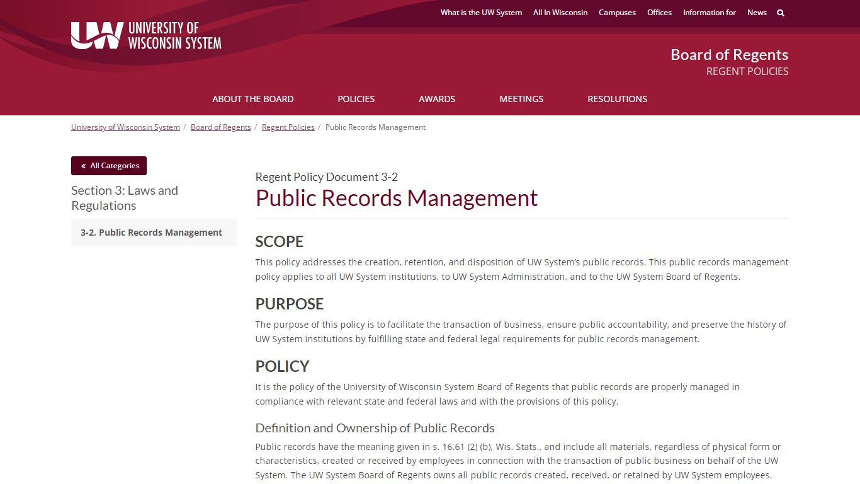
Task: Click the Board of Regents heading
Action: 729,55
